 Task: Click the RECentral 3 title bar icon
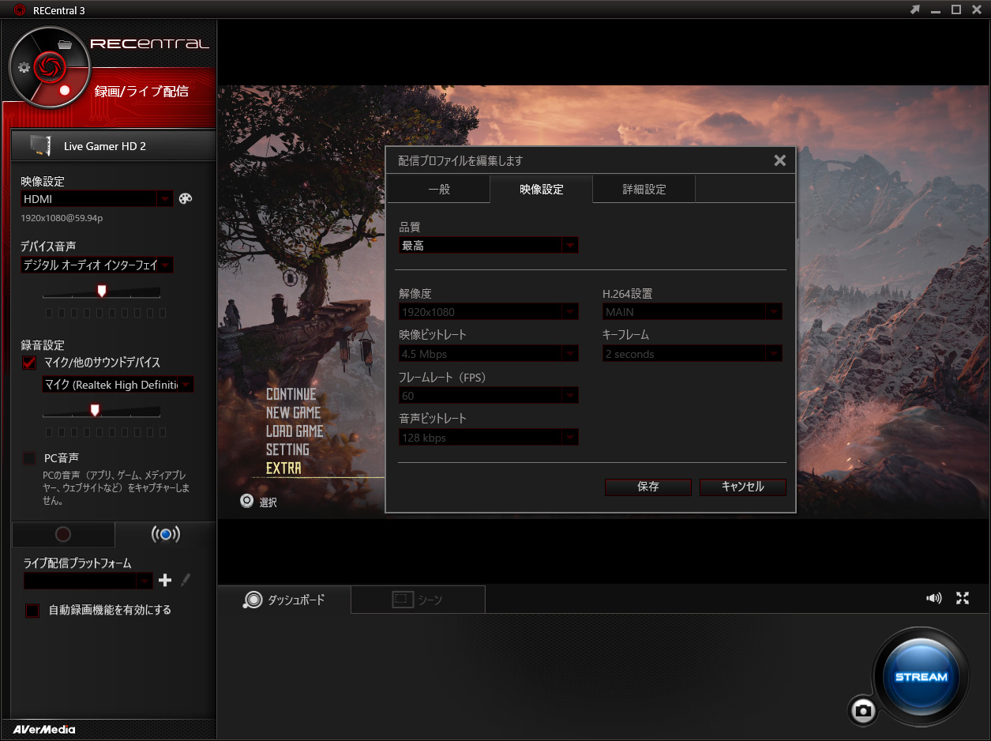point(20,10)
